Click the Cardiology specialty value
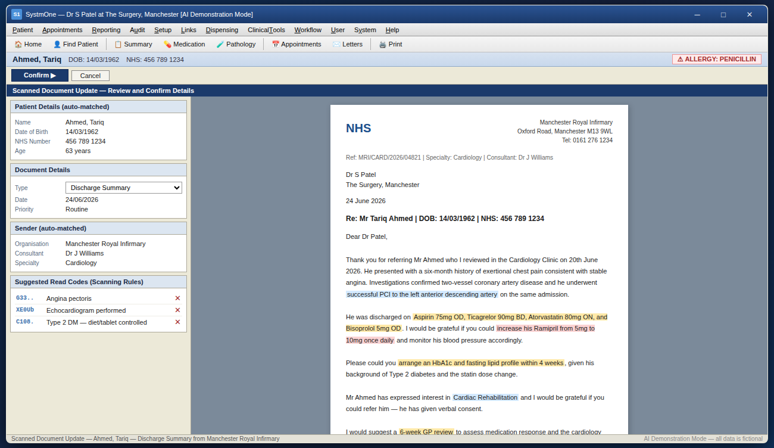Screen dimensions: 774x448 81,263
